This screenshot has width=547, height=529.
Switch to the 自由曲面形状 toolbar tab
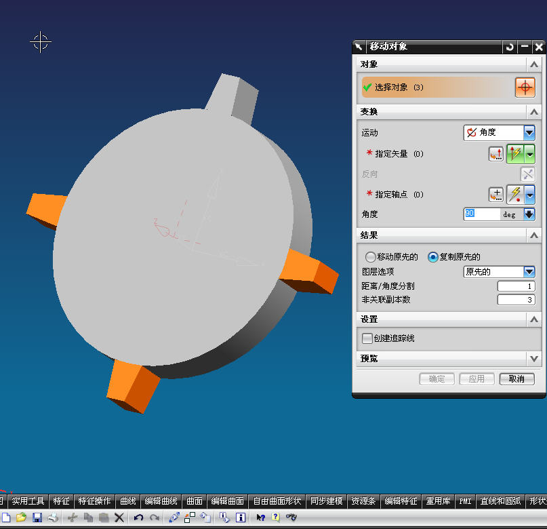pyautogui.click(x=277, y=501)
